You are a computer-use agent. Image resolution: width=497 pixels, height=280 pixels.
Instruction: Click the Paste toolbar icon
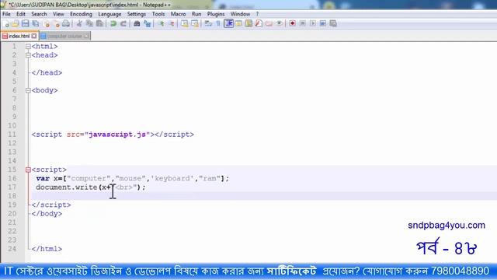tap(99, 23)
